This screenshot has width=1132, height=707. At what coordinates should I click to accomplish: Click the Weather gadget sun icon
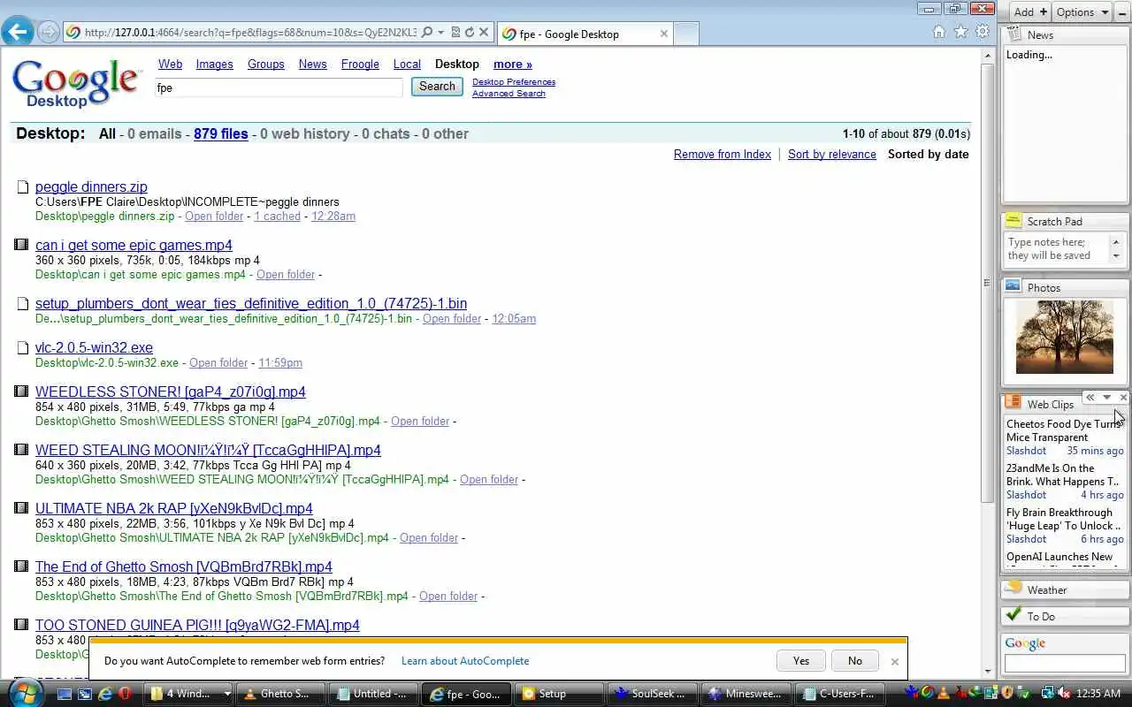pyautogui.click(x=1013, y=589)
